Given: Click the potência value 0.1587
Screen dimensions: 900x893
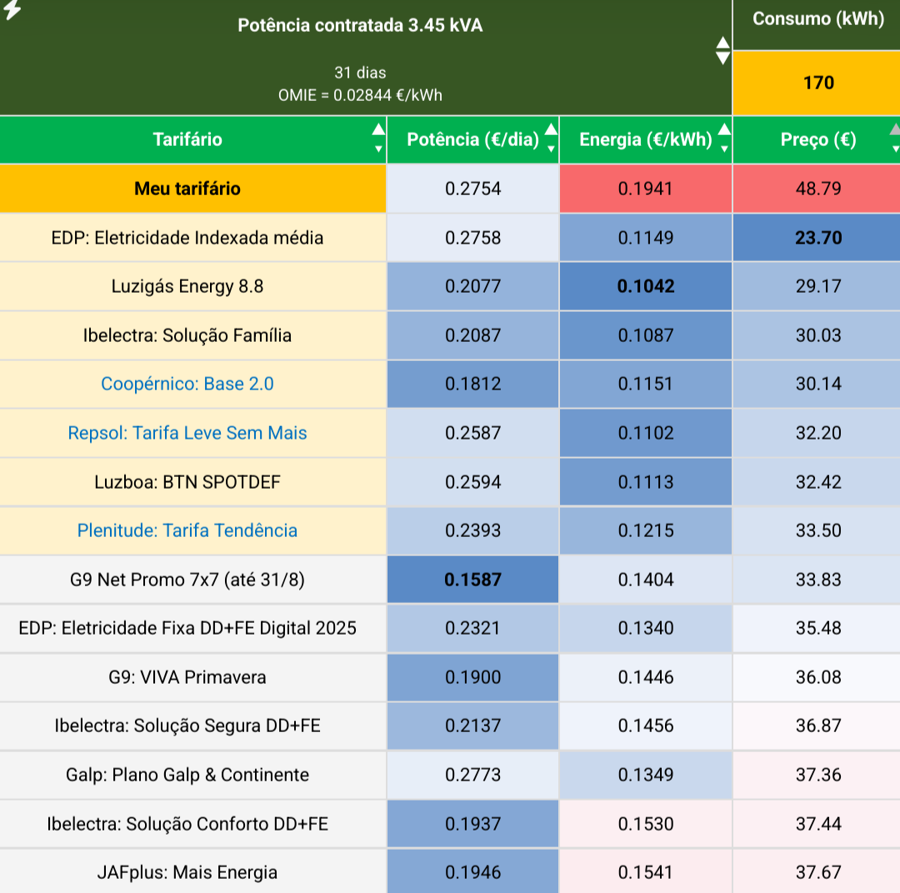Looking at the screenshot, I should click(x=473, y=579).
